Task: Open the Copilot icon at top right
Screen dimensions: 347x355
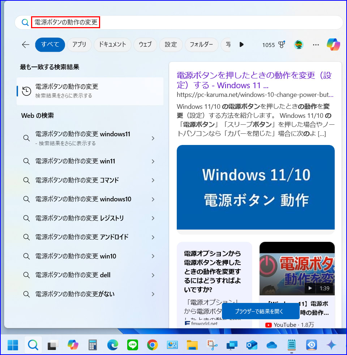Action: click(x=333, y=44)
